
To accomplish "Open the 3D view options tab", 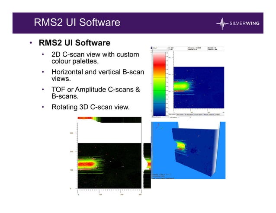I will pyautogui.click(x=199, y=114).
